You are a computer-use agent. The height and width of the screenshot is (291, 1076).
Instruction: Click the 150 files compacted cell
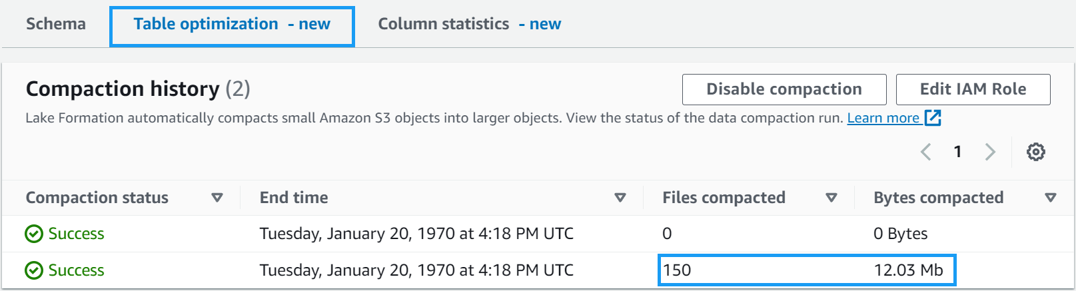click(x=677, y=270)
